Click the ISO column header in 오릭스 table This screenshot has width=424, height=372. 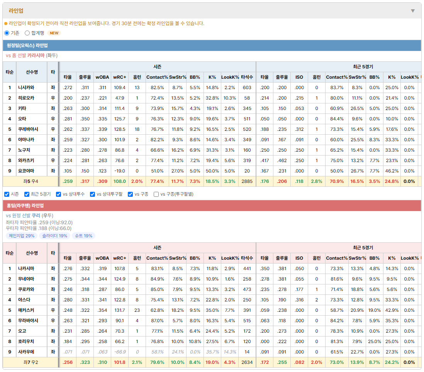tap(299, 77)
